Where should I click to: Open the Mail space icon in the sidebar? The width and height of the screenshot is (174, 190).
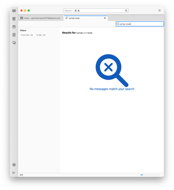[14, 11]
